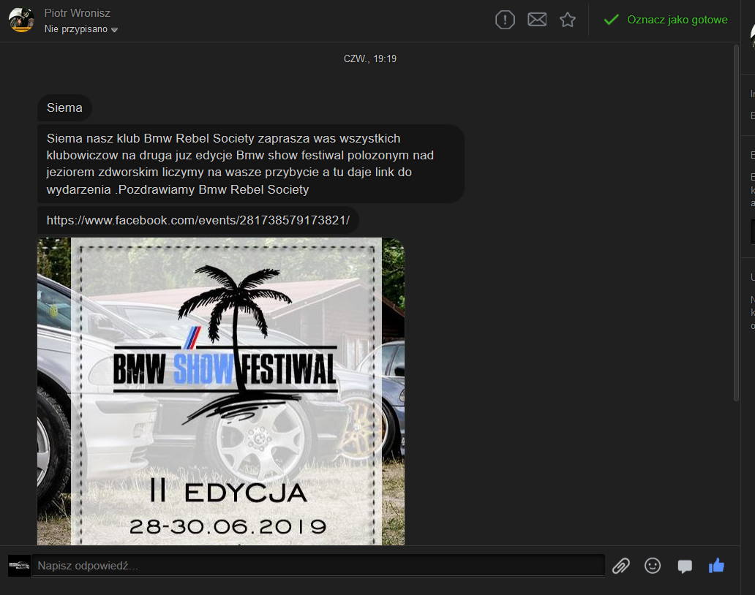
Task: Mark conversation as spam with octagon icon
Action: click(x=505, y=20)
